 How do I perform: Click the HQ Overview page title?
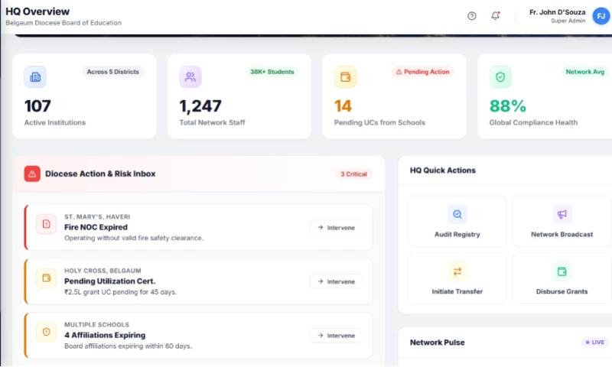click(37, 11)
